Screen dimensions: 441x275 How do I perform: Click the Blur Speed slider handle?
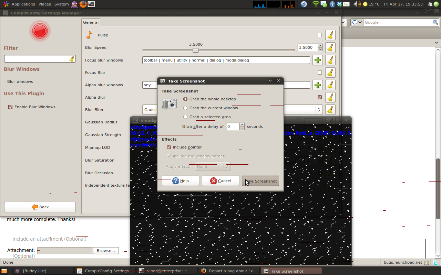pyautogui.click(x=196, y=50)
